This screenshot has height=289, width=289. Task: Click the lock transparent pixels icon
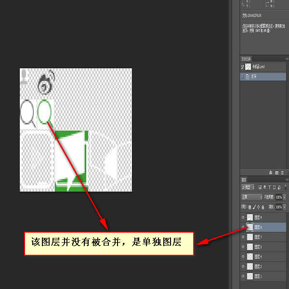tap(250, 207)
